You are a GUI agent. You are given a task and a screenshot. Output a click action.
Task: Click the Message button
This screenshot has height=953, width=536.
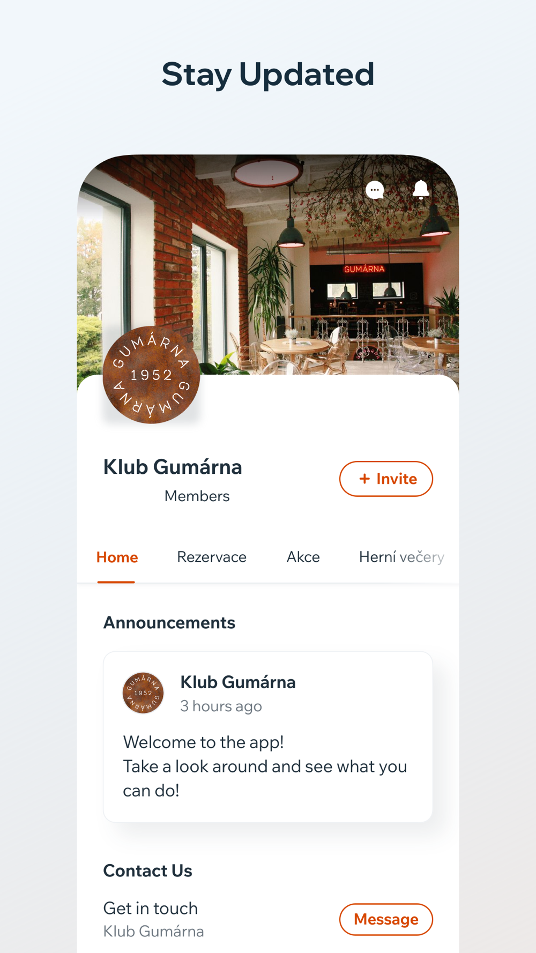[x=386, y=919]
